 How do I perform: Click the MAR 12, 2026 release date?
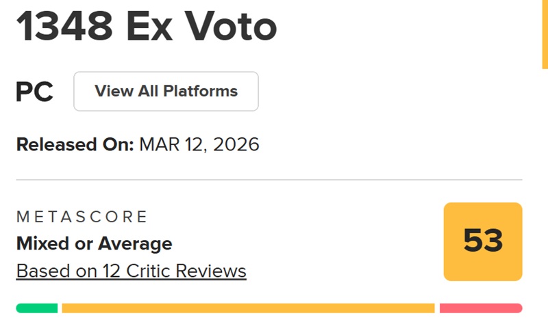[199, 145]
